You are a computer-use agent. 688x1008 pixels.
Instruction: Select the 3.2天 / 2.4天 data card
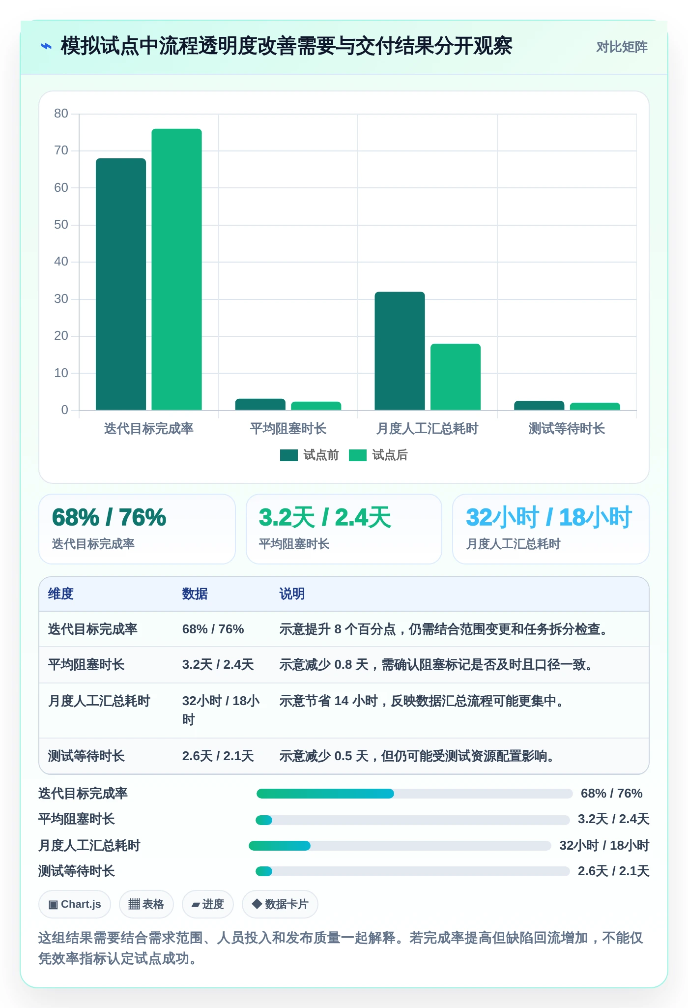[x=344, y=529]
